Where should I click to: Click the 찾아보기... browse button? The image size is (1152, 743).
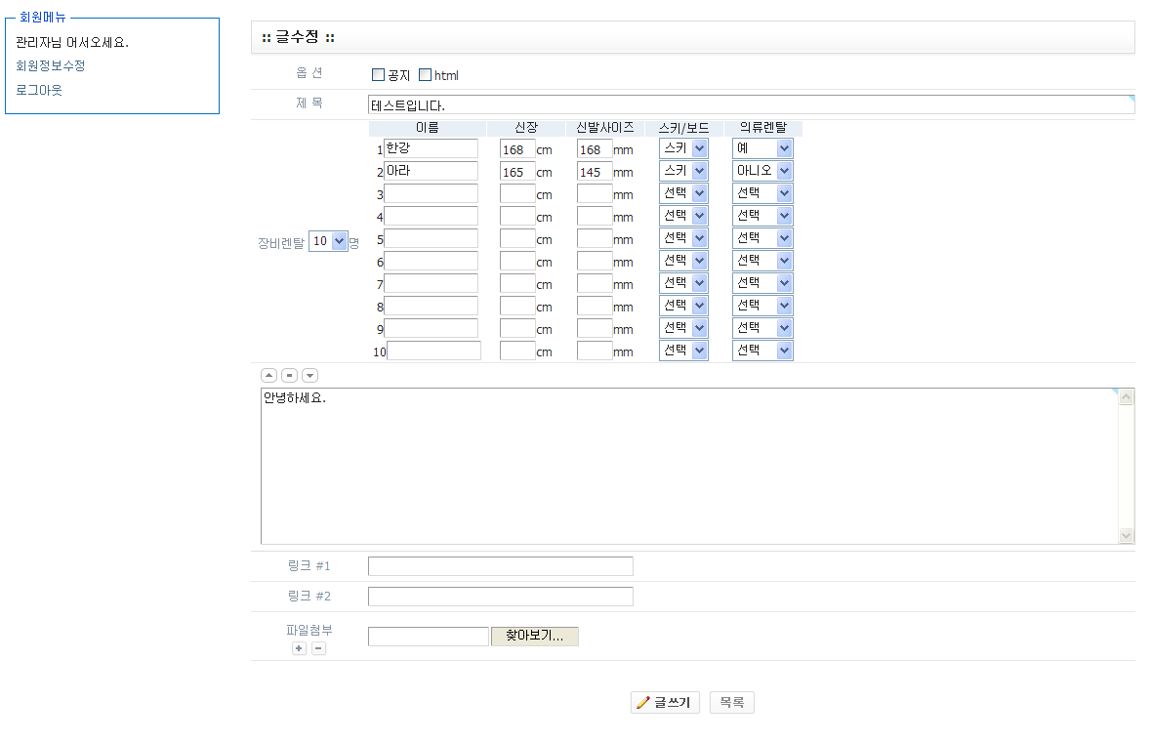534,637
